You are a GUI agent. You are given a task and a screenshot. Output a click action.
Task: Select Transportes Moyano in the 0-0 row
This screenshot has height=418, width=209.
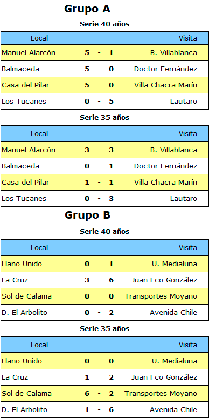[x=161, y=296]
